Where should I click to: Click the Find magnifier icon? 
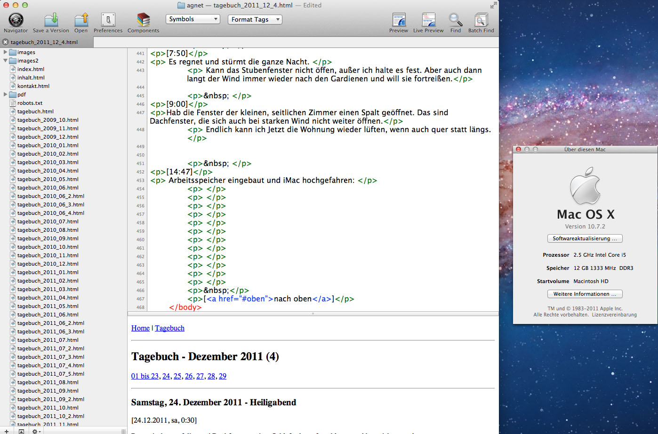pos(456,20)
